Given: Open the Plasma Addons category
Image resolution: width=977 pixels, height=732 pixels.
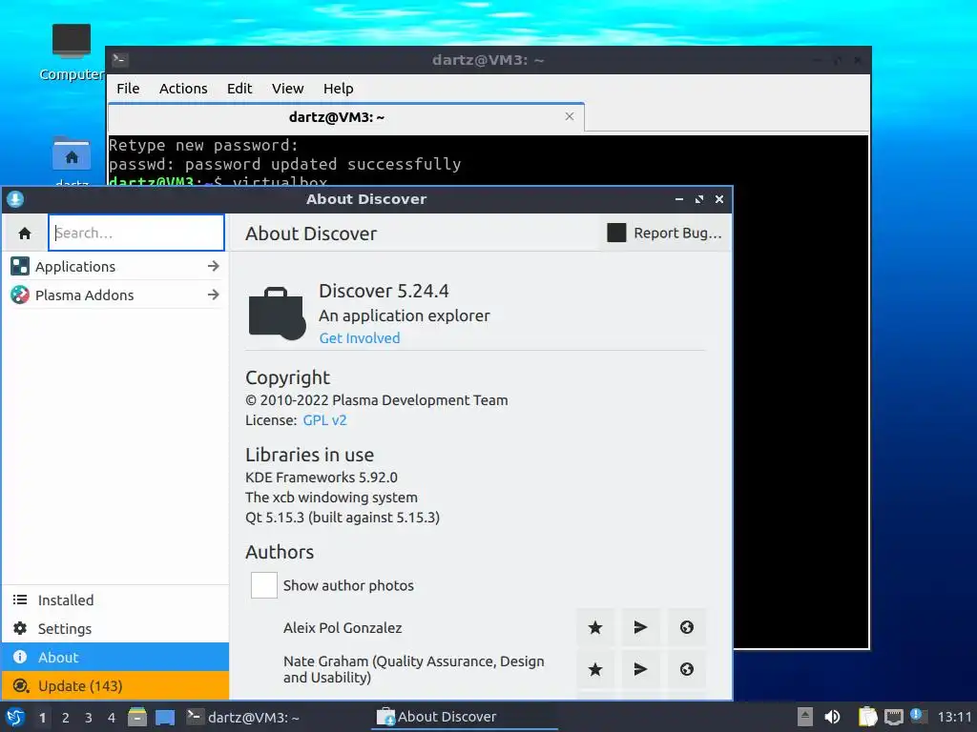Looking at the screenshot, I should click(x=115, y=295).
